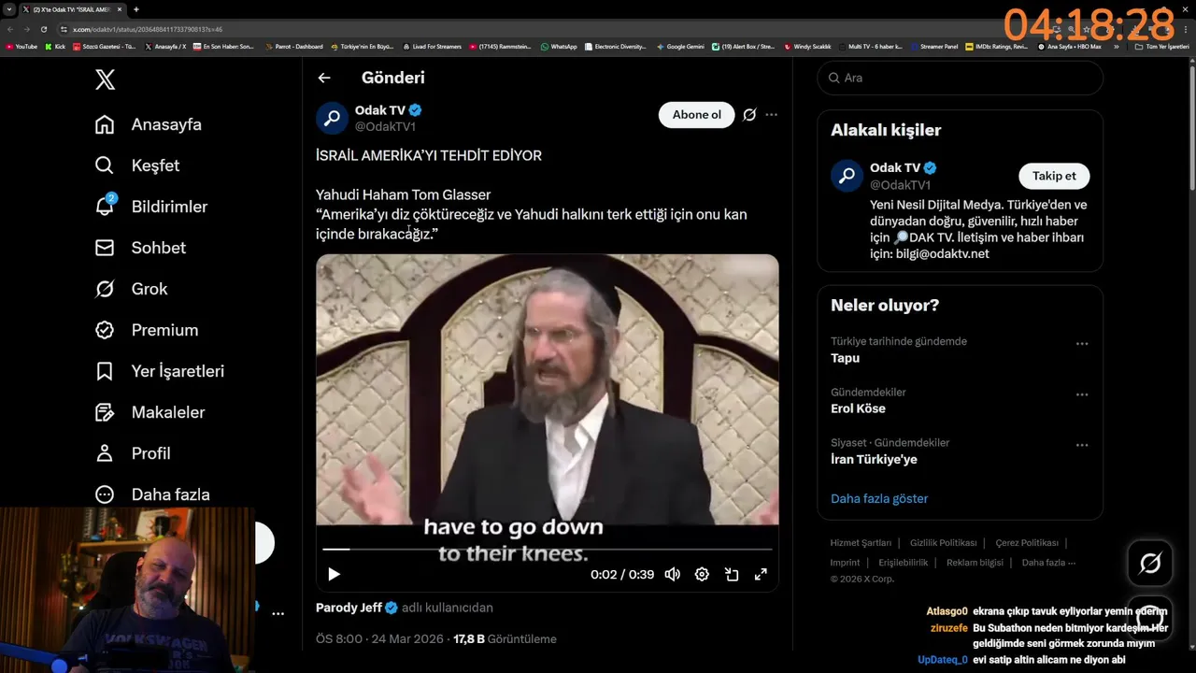Open Google Gemini bookmark
The height and width of the screenshot is (673, 1196).
click(x=680, y=47)
